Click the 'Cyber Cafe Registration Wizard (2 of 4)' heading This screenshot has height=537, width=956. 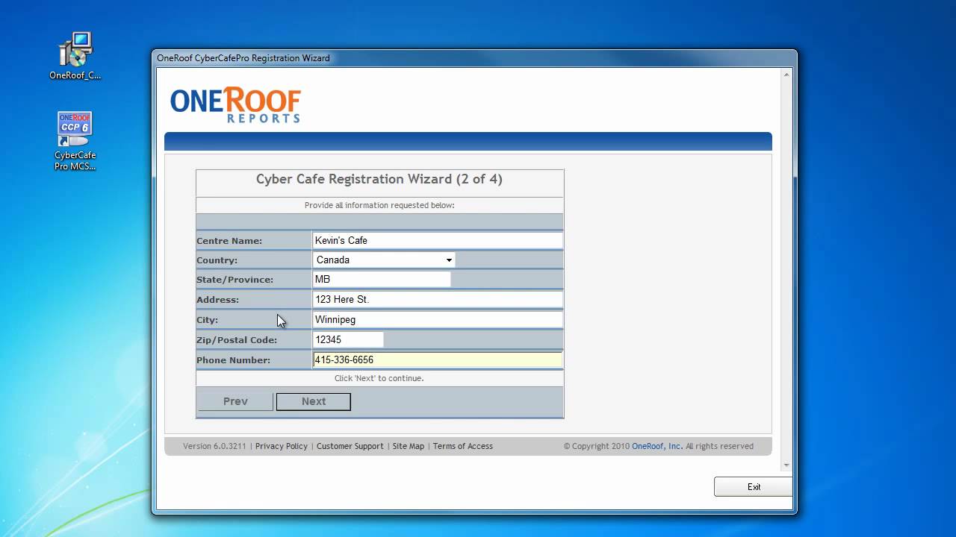point(379,179)
